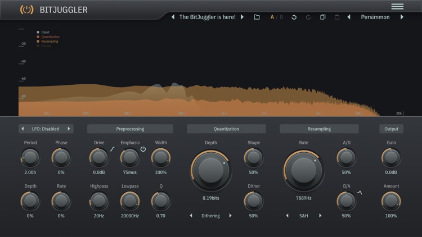Open the Dithering mode selector
This screenshot has width=422, height=237.
click(x=211, y=216)
